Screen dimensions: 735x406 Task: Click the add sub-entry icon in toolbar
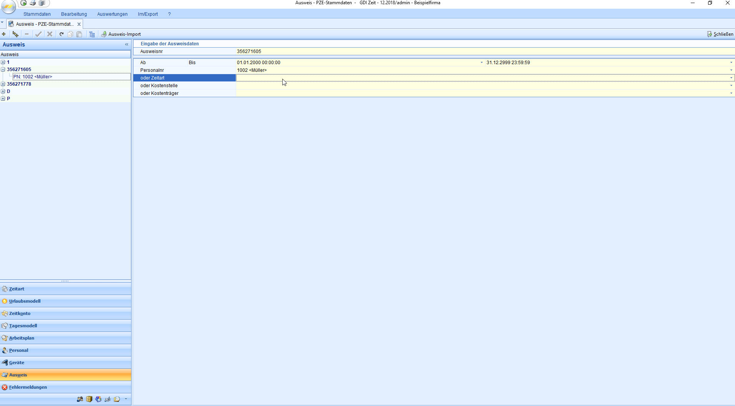pos(15,34)
